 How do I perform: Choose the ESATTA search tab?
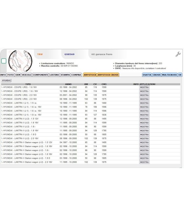pos(147,75)
